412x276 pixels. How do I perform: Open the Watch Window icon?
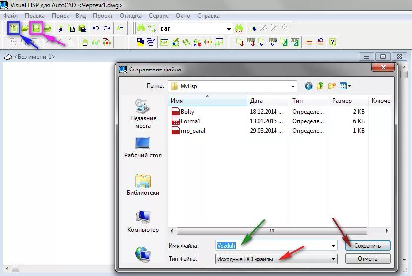click(219, 42)
